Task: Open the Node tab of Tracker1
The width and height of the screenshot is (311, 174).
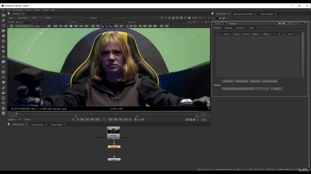Action: point(252,28)
